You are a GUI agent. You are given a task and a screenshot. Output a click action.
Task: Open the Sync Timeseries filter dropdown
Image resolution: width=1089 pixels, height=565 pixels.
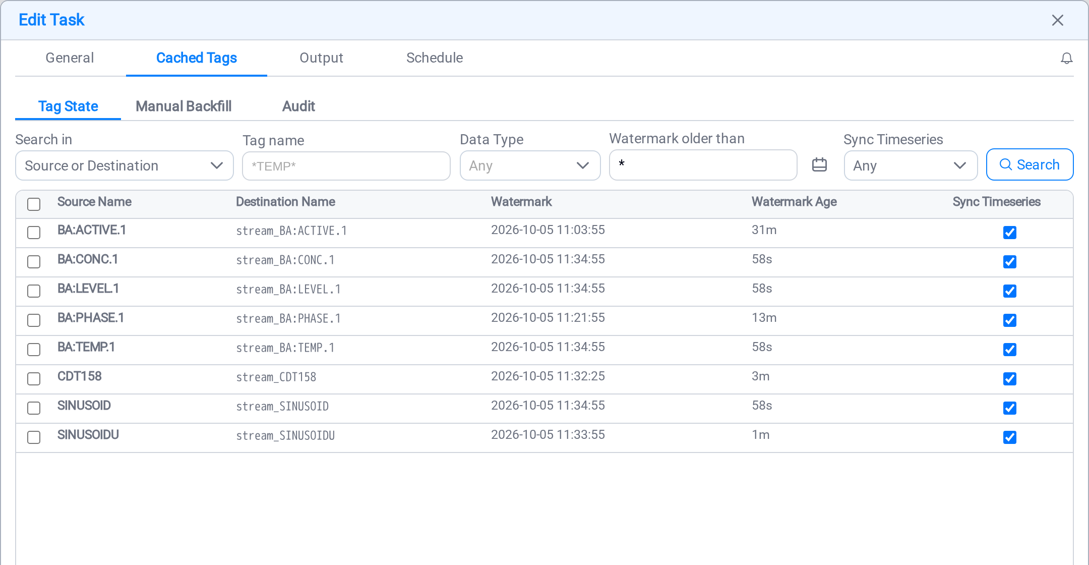[x=911, y=165]
